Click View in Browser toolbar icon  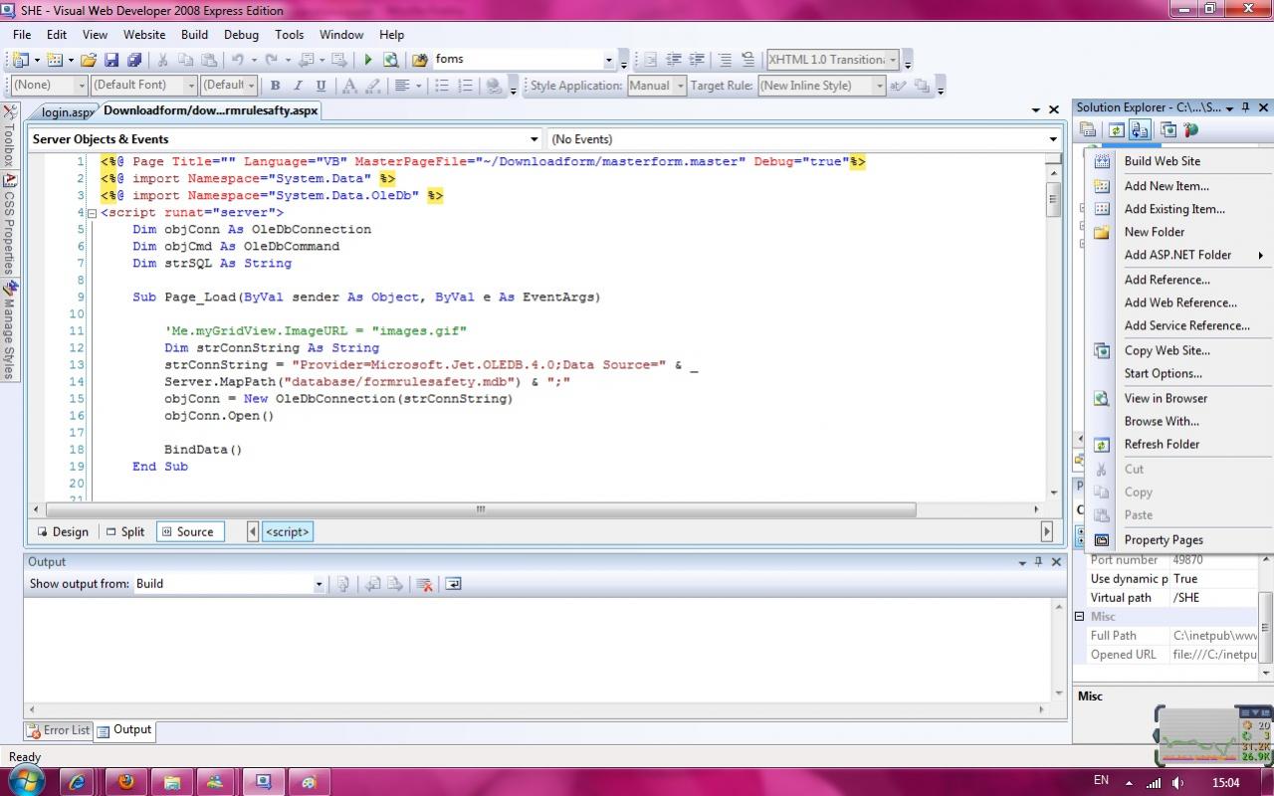(x=390, y=60)
